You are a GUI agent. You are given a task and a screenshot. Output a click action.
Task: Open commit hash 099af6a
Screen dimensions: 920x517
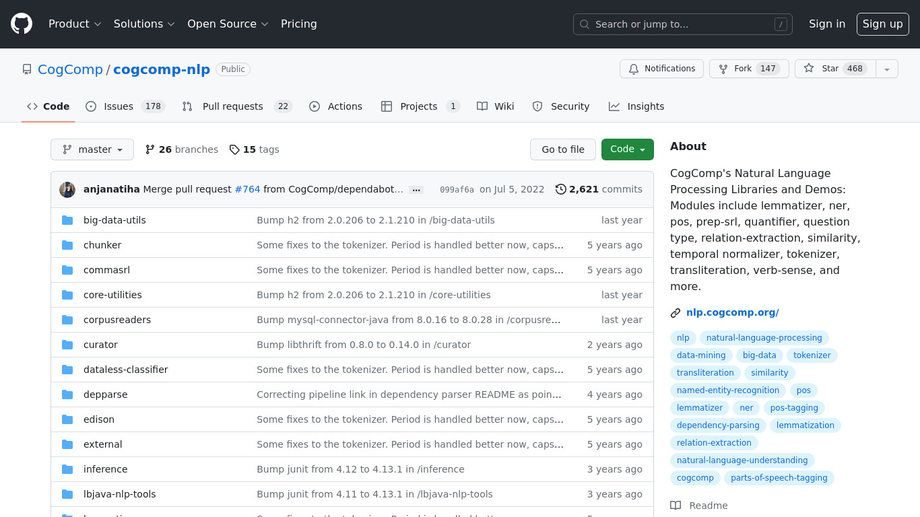coord(457,190)
